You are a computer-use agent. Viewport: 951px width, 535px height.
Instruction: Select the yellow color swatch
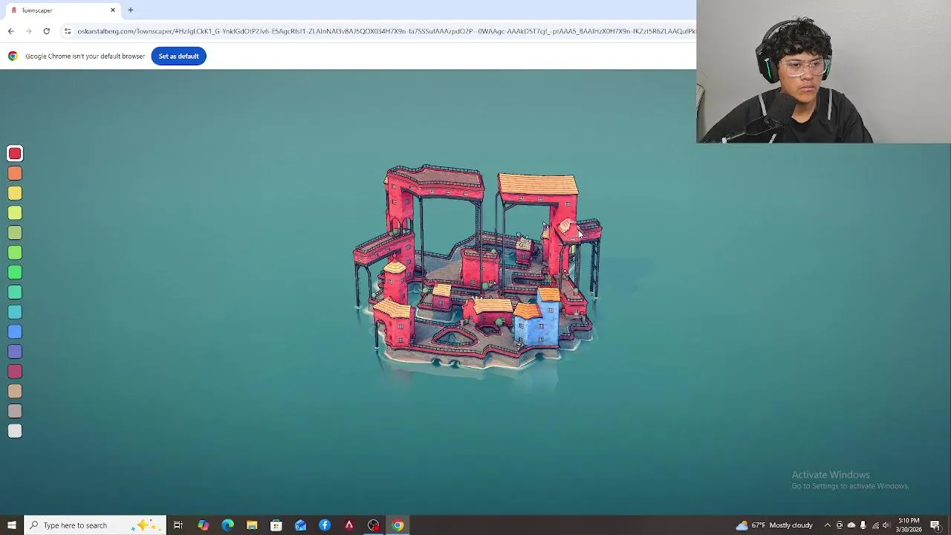(15, 193)
